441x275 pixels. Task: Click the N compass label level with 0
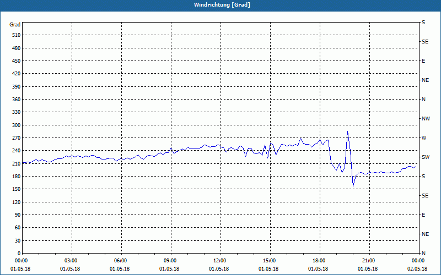[423, 254]
